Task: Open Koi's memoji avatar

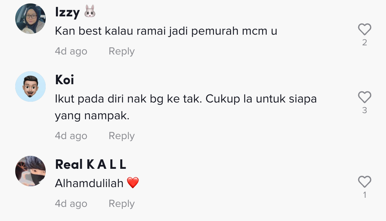Action: coord(30,86)
